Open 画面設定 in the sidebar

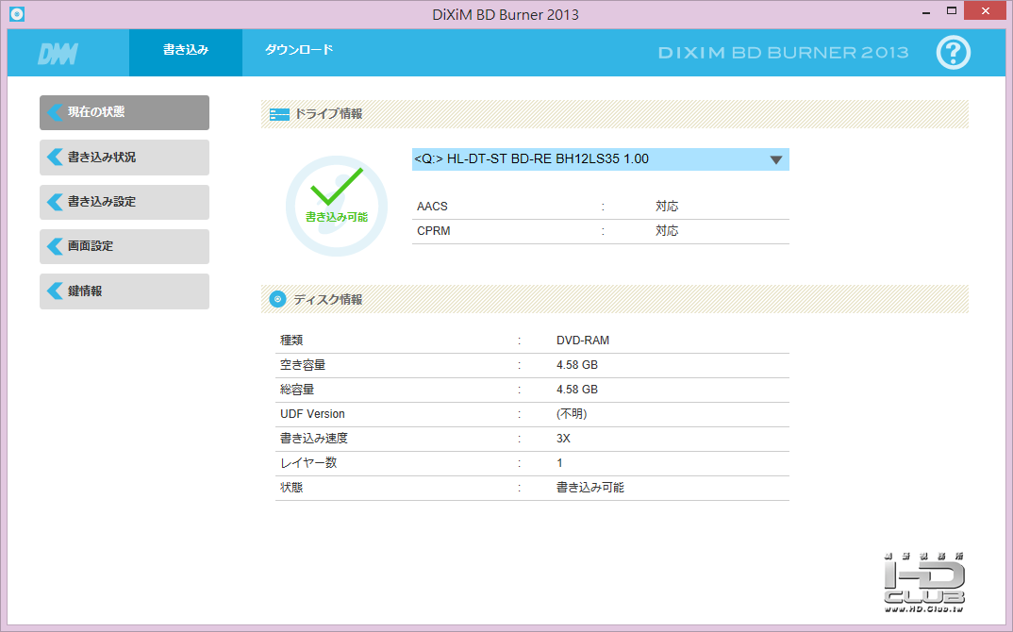[x=125, y=246]
